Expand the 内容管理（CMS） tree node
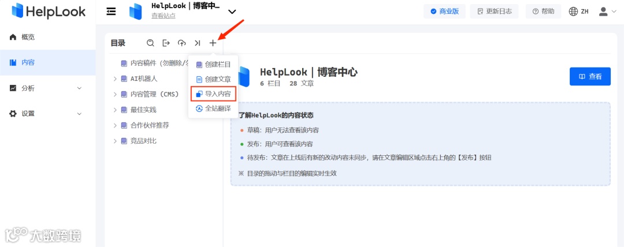This screenshot has height=247, width=624. point(115,94)
